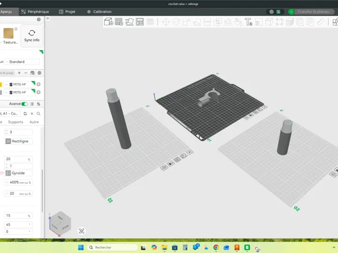Select the Cut tool icon
Screen dimensions: 338x253
207,22
